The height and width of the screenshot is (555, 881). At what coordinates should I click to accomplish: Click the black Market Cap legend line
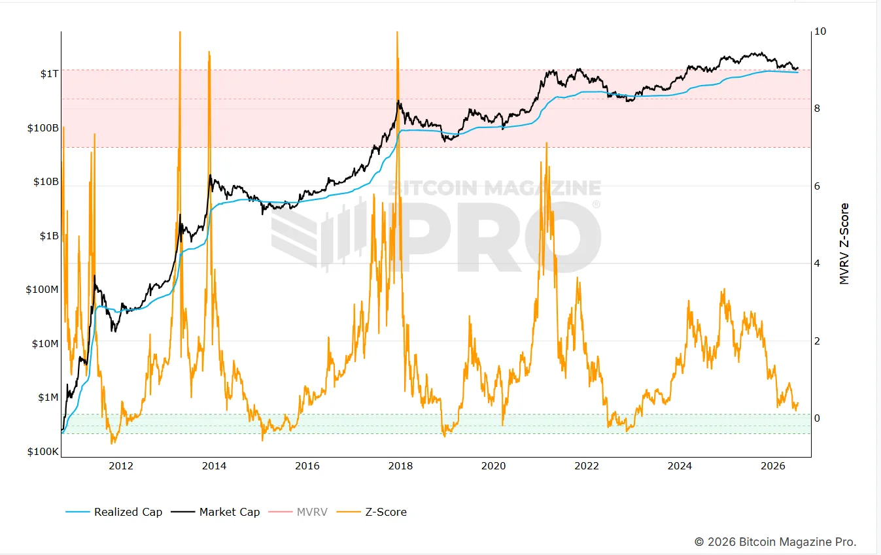pos(182,512)
